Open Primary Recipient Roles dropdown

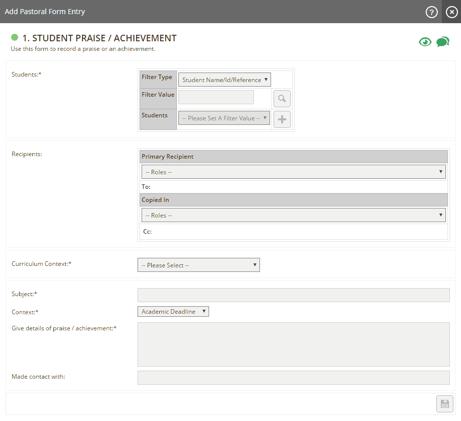[x=293, y=172]
